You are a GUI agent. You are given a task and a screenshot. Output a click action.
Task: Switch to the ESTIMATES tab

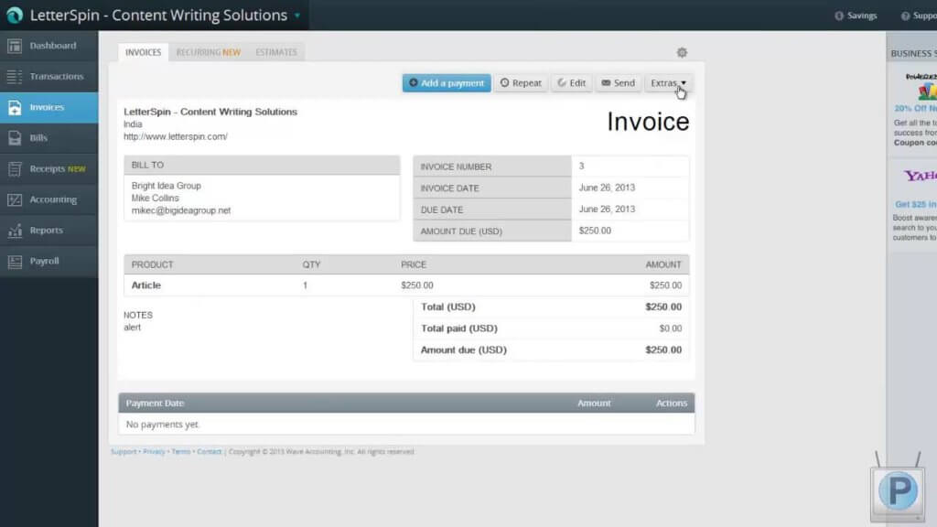click(x=276, y=52)
